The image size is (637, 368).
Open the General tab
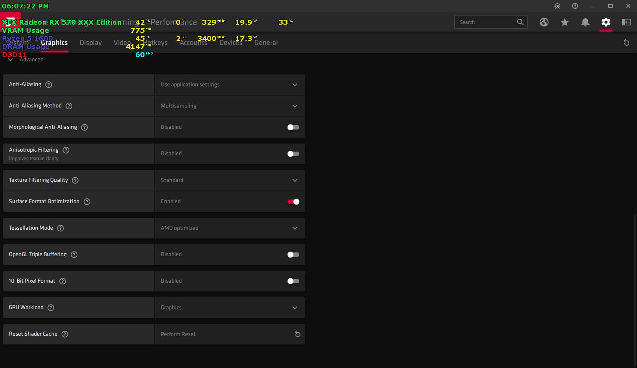click(266, 43)
